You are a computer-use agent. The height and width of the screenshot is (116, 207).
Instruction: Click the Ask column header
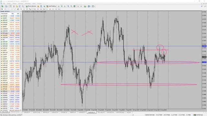tap(18, 14)
